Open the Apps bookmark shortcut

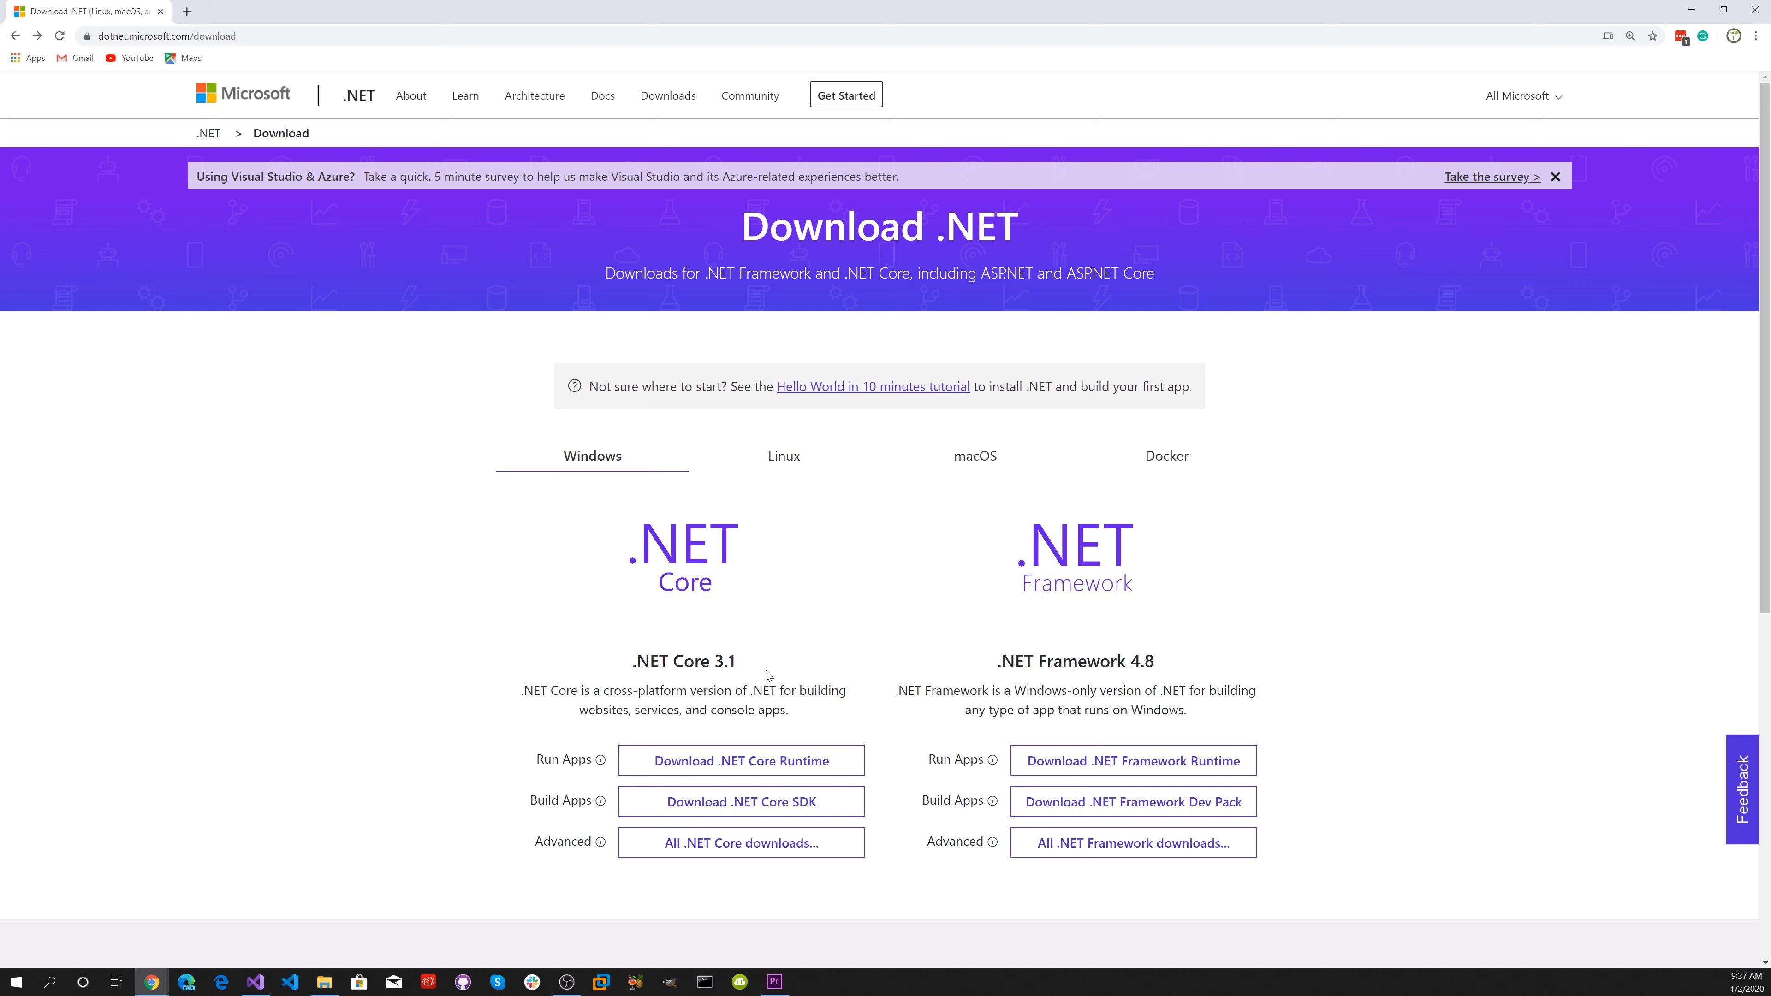pyautogui.click(x=28, y=58)
